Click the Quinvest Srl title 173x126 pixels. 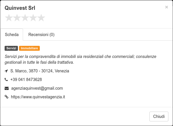[x=20, y=8]
